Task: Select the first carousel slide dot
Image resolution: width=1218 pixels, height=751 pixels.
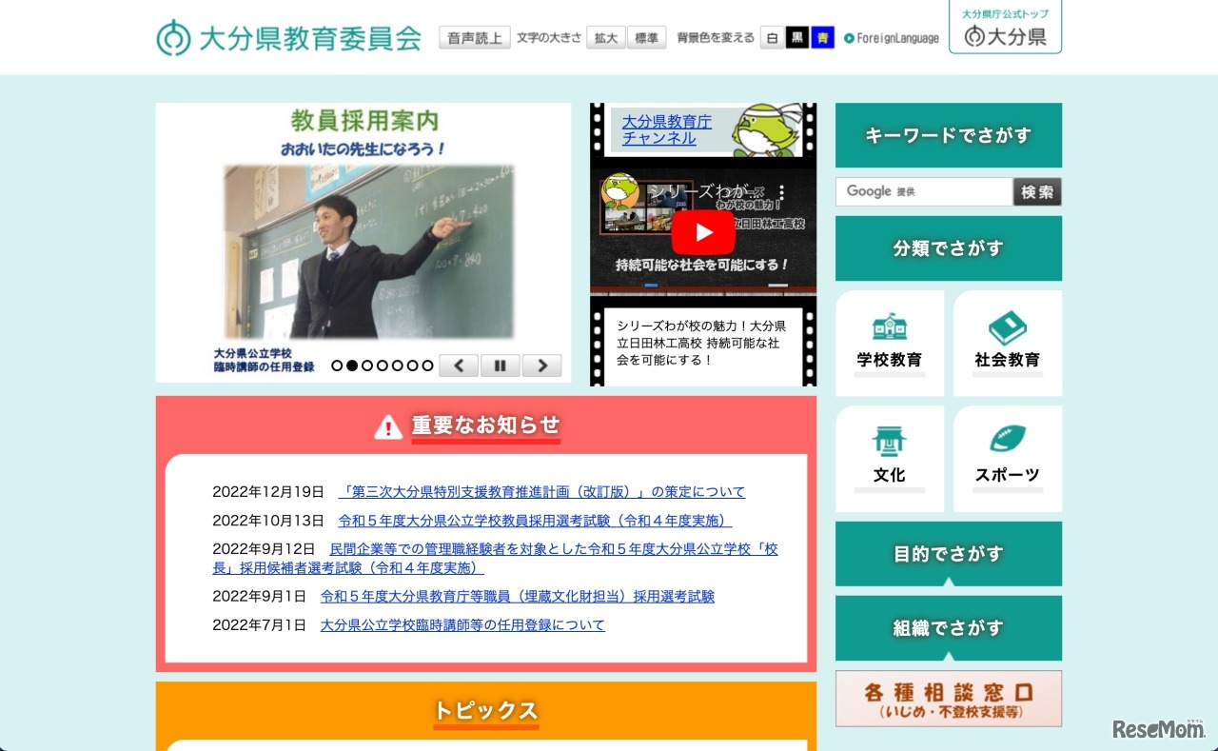Action: click(337, 366)
